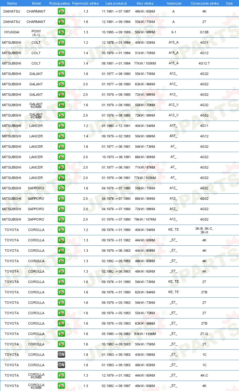Click LANCER model cell in 4G11 row
239x391 pixels.
point(36,126)
